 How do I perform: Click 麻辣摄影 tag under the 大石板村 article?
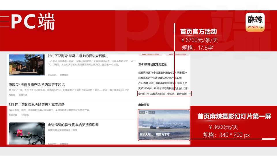click(64, 75)
